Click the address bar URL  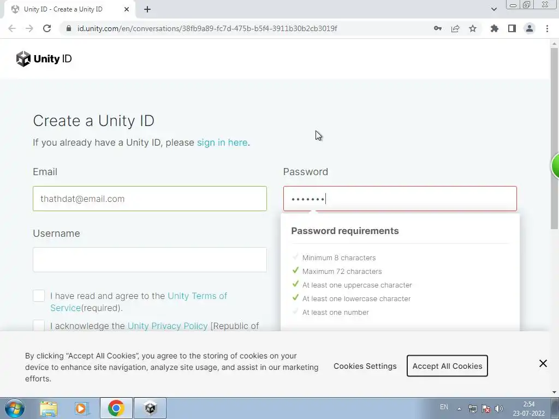pos(207,28)
